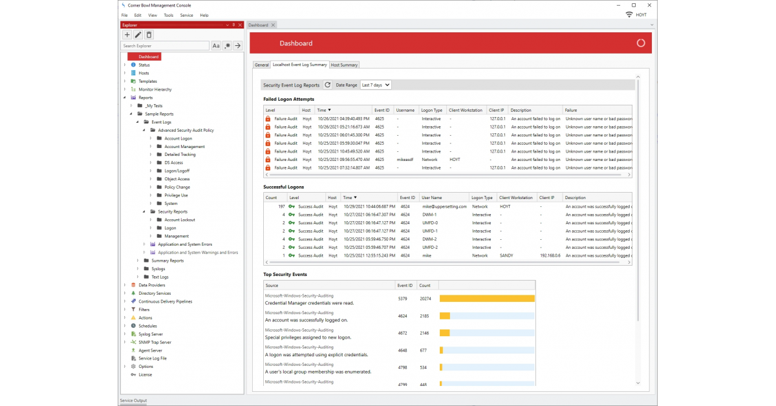Sort Failed Logon Attempts by Event ID
The width and height of the screenshot is (776, 406).
382,111
